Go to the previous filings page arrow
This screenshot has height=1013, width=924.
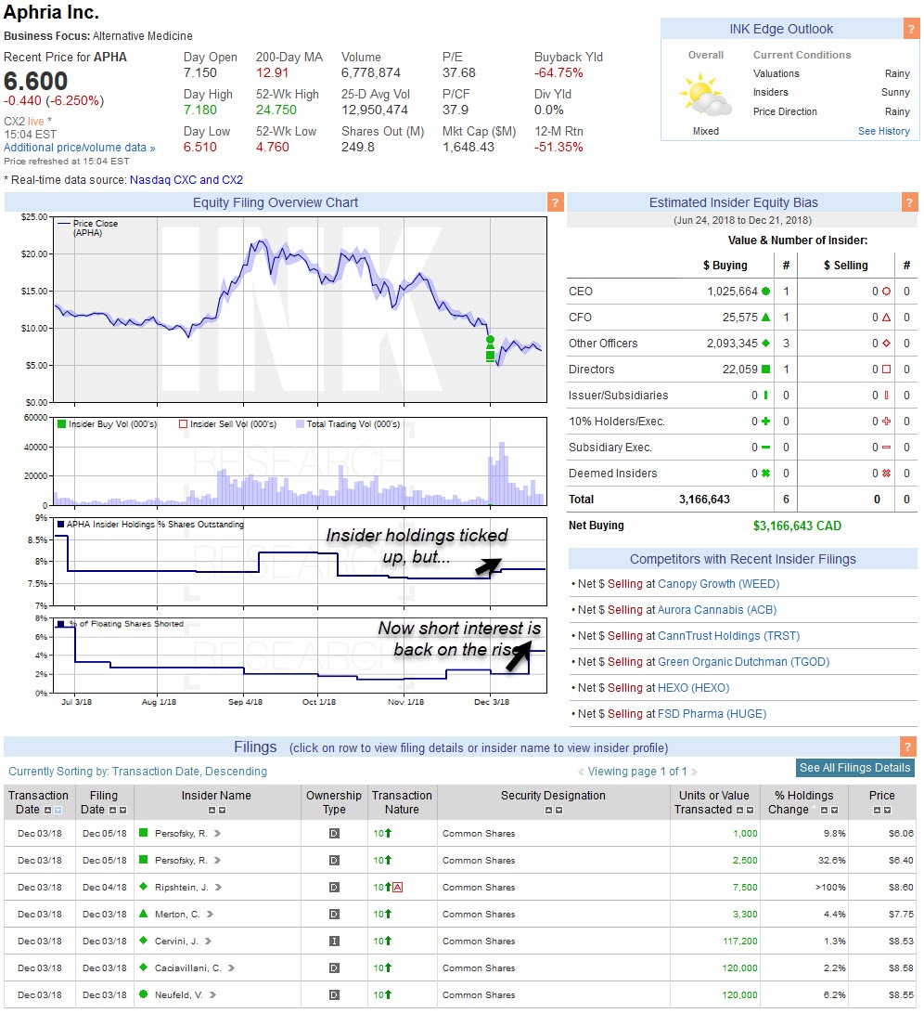click(581, 772)
